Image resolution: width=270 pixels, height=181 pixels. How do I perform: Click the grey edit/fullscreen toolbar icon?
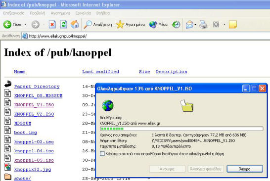216,24
